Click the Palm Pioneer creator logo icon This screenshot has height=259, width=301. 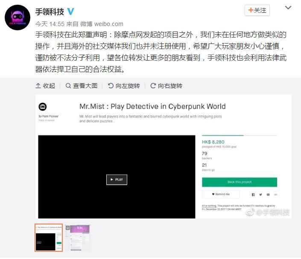point(43,107)
